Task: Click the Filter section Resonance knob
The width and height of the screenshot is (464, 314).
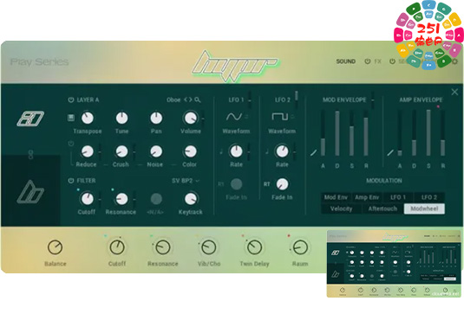Action: point(121,199)
